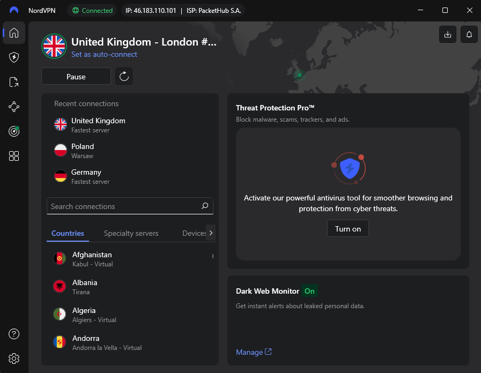
Task: Click the Germany flag in recent connections
Action: point(61,176)
